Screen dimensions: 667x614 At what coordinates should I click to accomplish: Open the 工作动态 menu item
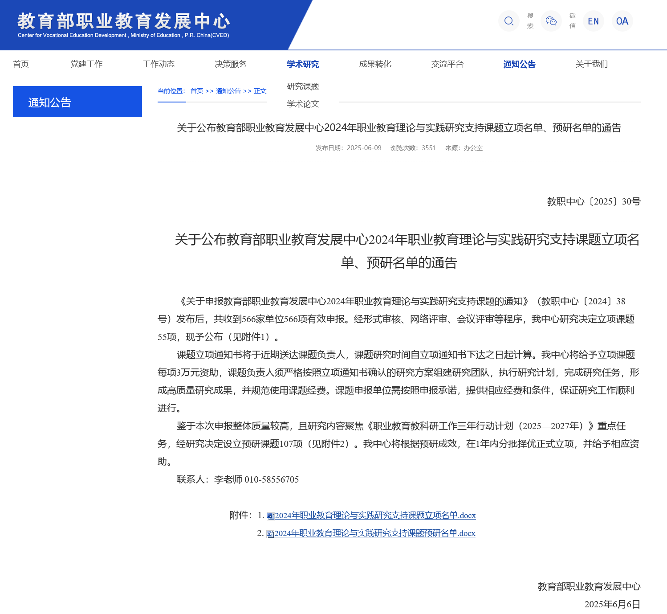[x=159, y=64]
